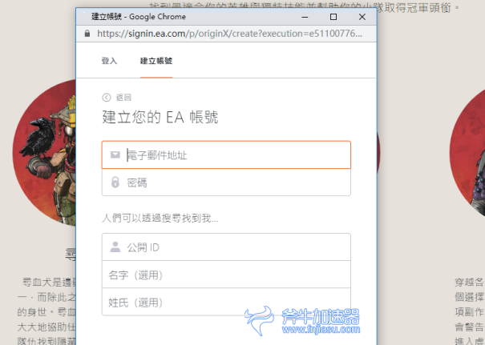
Task: Focus the 名字（選用）first name field
Action: tap(226, 275)
